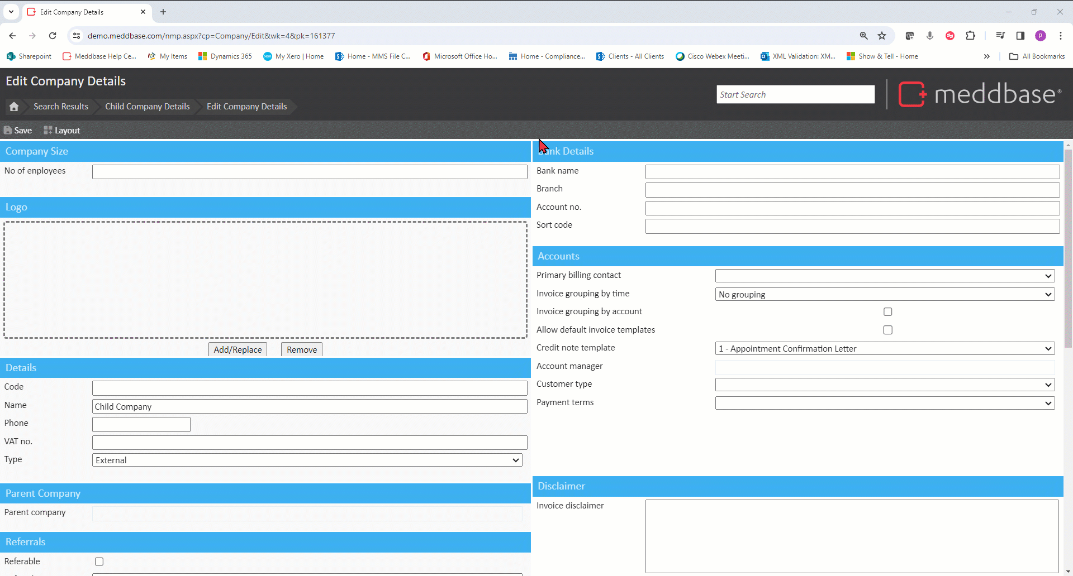Click the Remove logo button

click(302, 350)
